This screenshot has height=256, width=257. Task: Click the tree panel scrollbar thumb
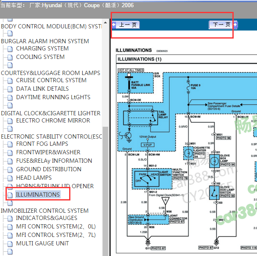(105, 191)
